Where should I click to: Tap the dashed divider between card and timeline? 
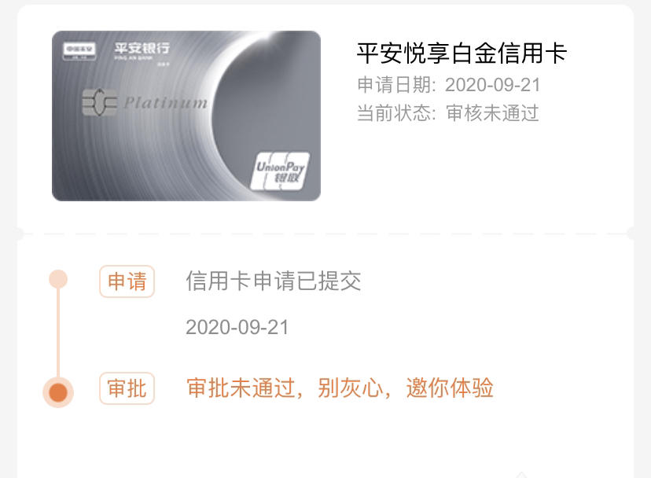(325, 233)
